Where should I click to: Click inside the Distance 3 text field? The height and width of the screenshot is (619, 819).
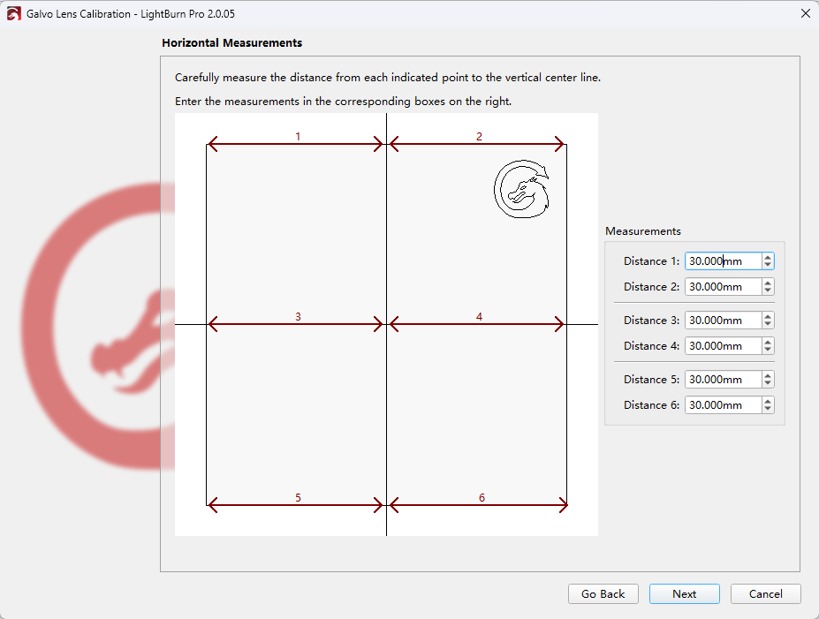point(723,321)
